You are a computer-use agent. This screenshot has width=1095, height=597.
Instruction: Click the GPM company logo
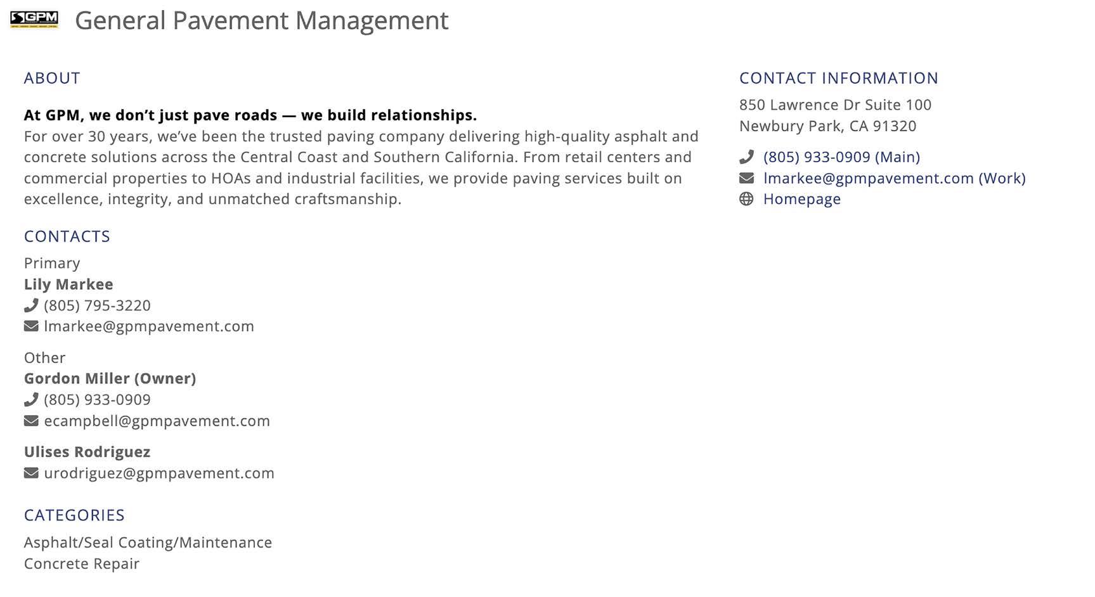tap(34, 20)
